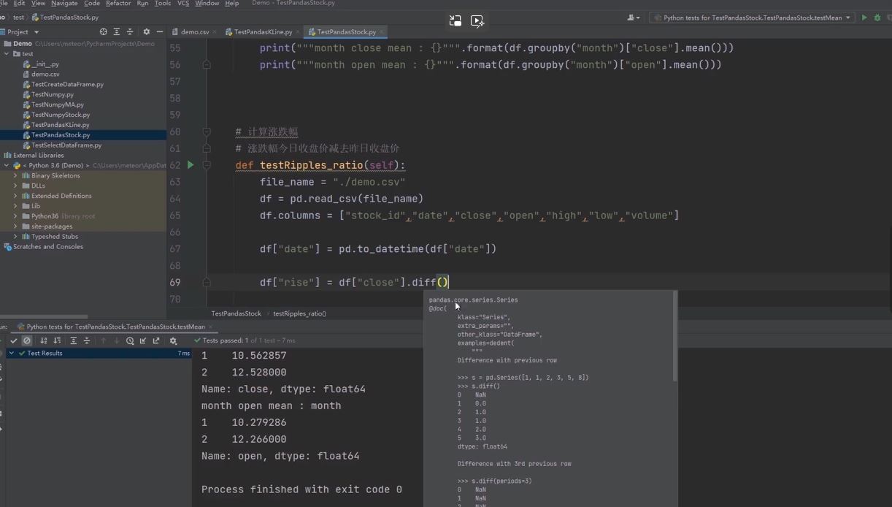Collapse the test folder in Project tree
The width and height of the screenshot is (892, 507).
point(7,53)
